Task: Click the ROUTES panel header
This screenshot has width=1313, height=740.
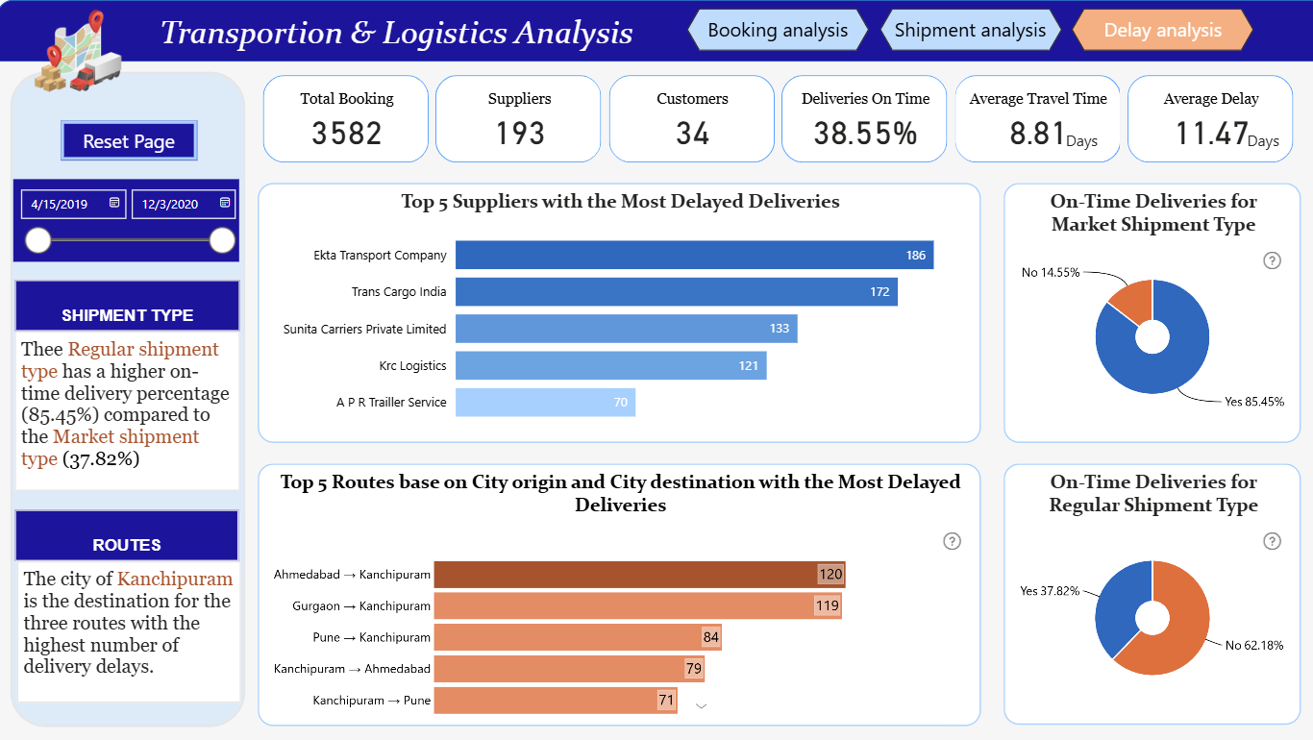Action: click(x=127, y=536)
